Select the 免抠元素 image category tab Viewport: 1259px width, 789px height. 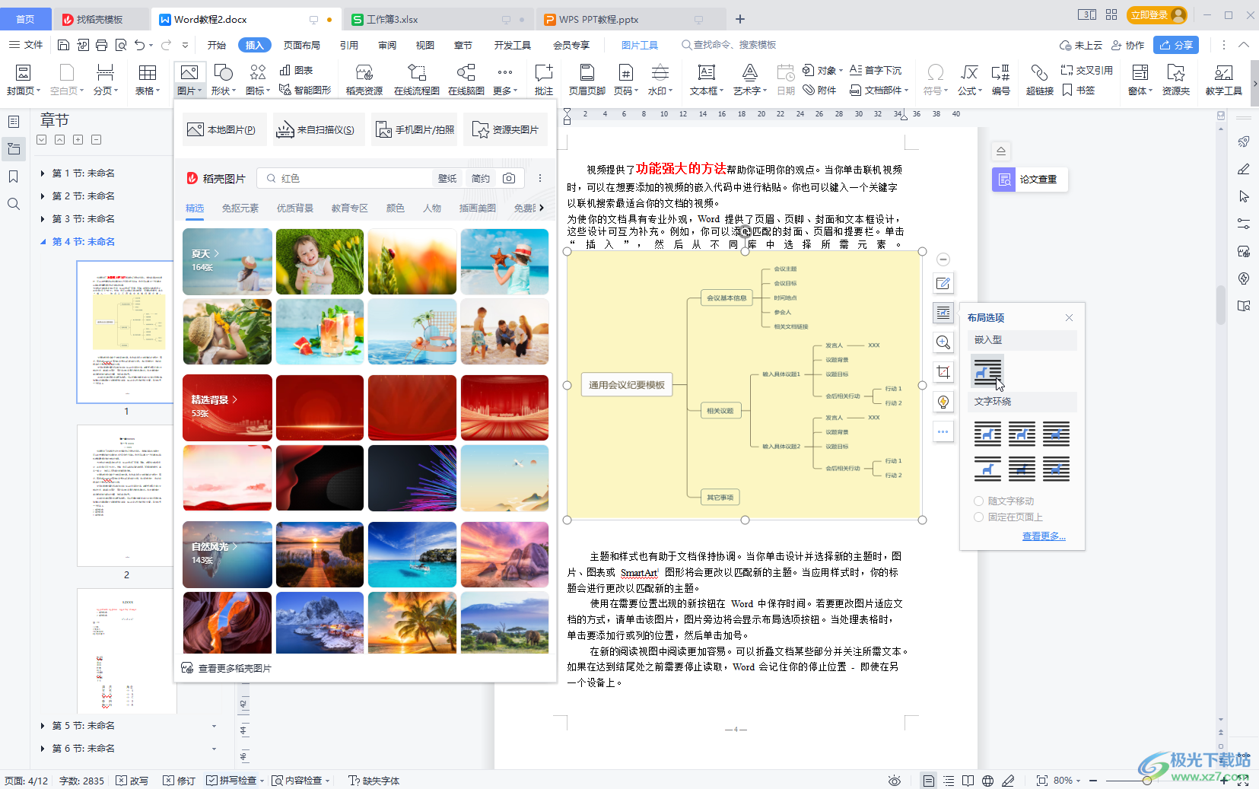click(x=240, y=208)
